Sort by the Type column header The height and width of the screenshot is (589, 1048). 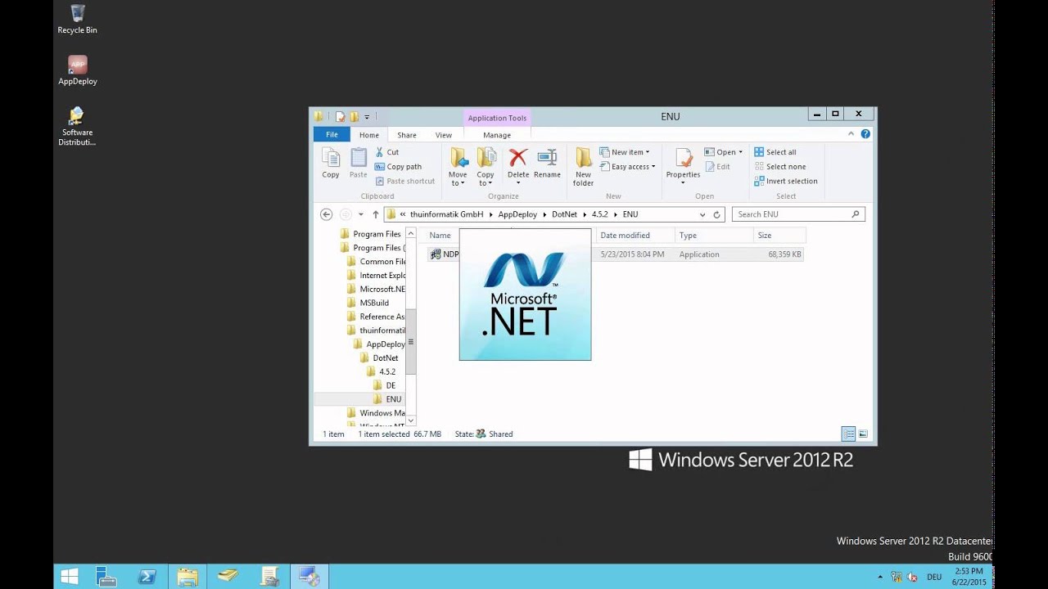(x=714, y=236)
